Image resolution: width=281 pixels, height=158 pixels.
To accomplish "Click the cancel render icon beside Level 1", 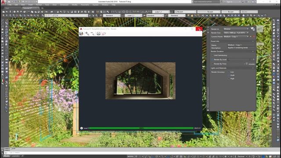I will (x=82, y=128).
